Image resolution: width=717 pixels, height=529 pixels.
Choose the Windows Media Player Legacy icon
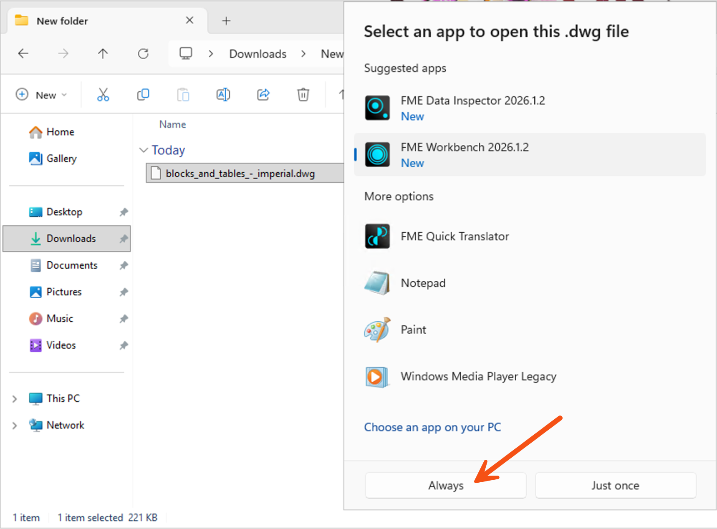click(377, 377)
